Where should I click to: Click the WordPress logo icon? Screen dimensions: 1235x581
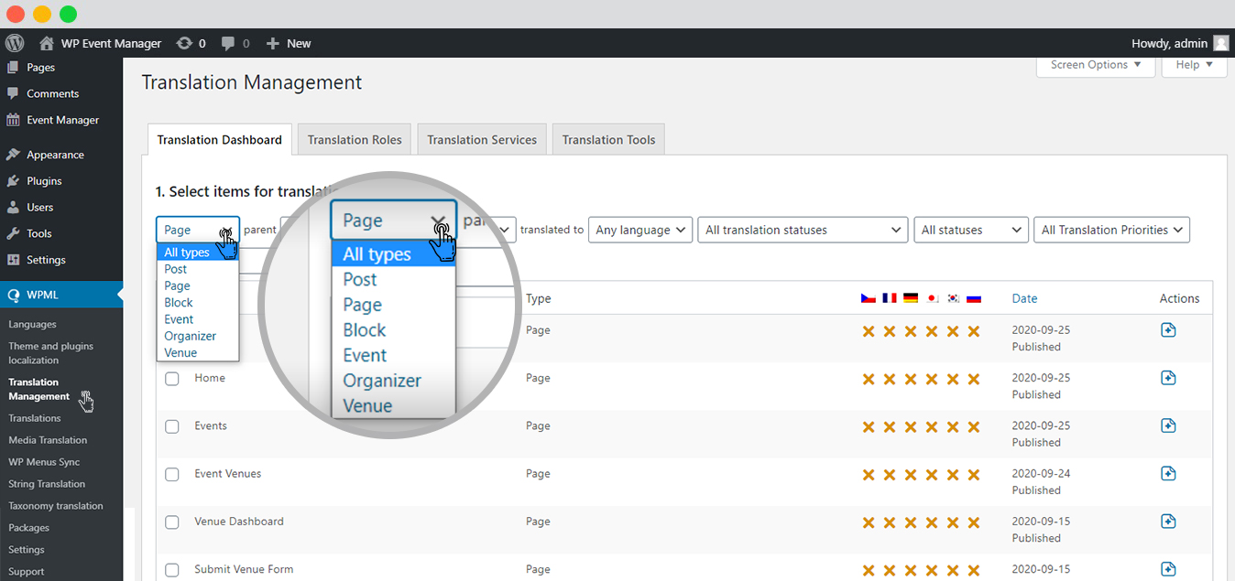(x=14, y=43)
